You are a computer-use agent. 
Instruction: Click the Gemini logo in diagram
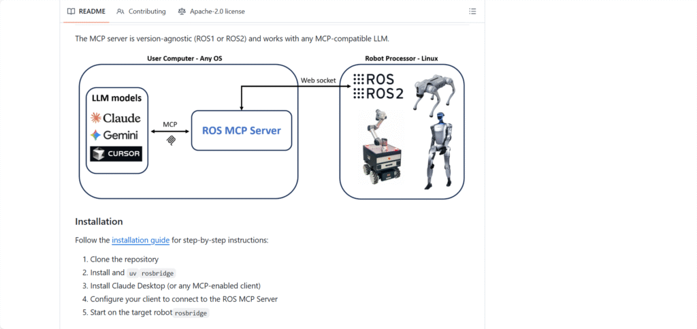tap(114, 135)
